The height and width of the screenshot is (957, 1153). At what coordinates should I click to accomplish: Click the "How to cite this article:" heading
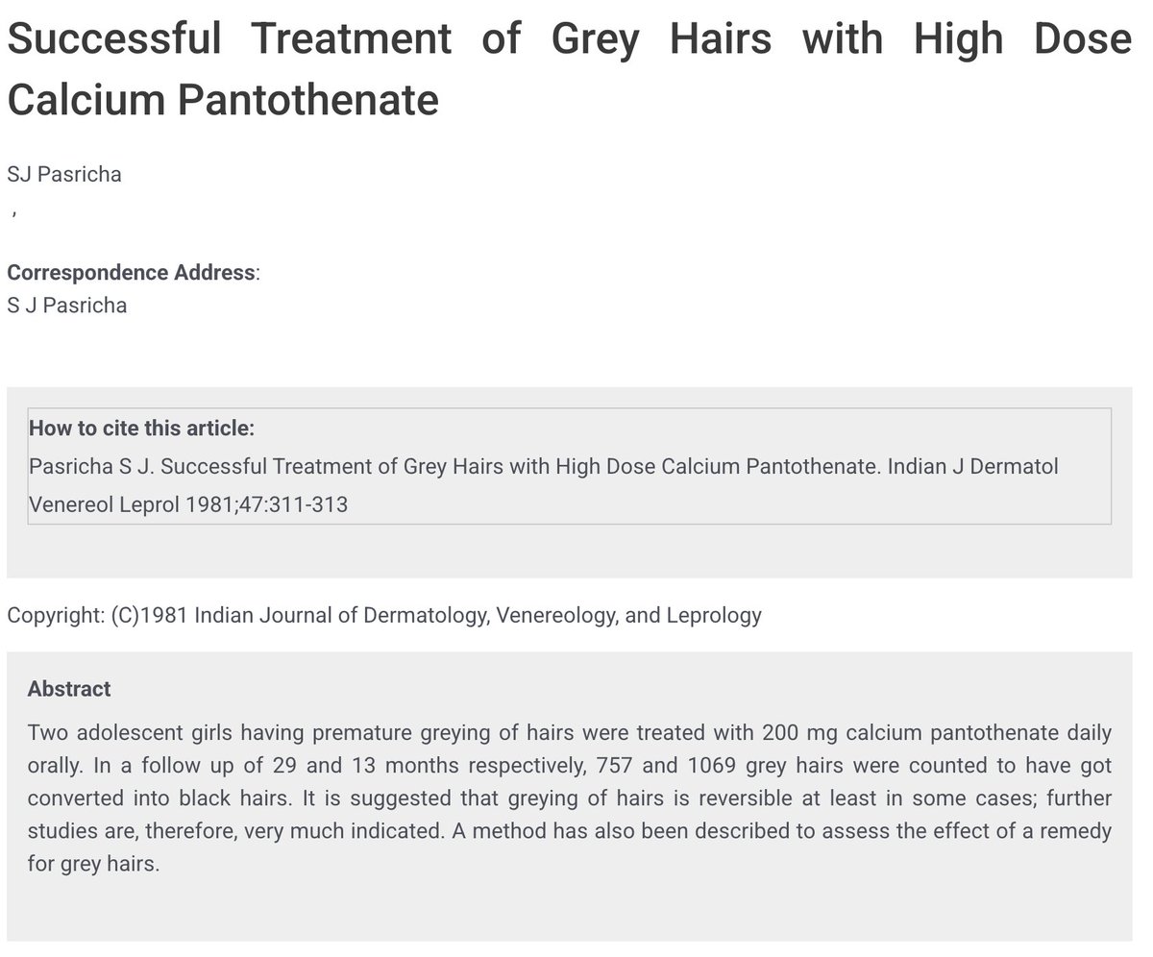(141, 429)
